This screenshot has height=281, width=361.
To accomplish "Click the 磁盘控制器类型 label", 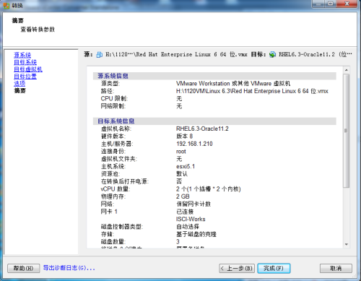I will 122,227.
